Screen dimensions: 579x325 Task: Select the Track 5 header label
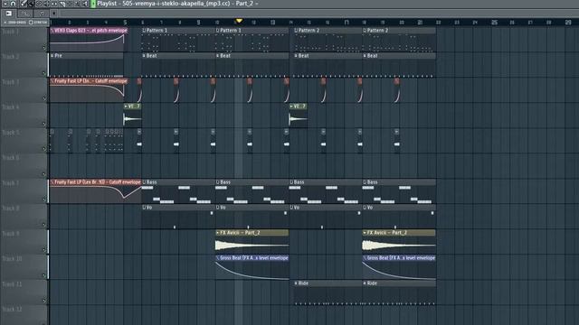(x=10, y=133)
